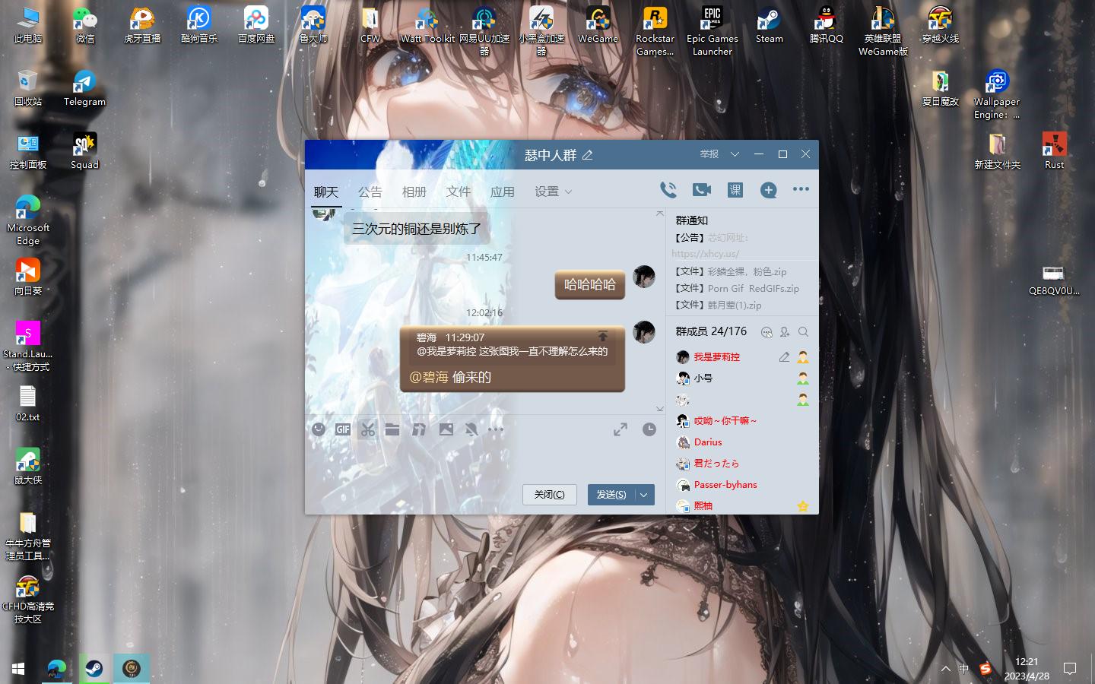Viewport: 1095px width, 684px height.
Task: Switch to the 应用 tab
Action: 503,192
